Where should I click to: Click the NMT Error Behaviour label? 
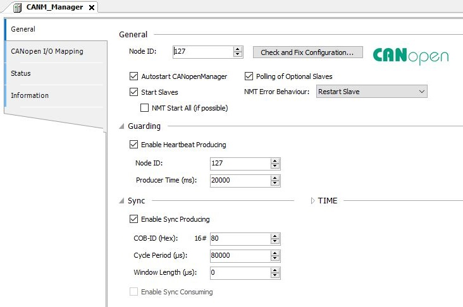276,92
